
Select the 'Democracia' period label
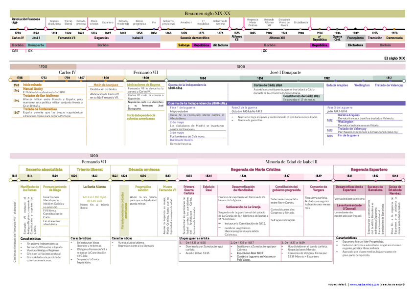click(394, 38)
